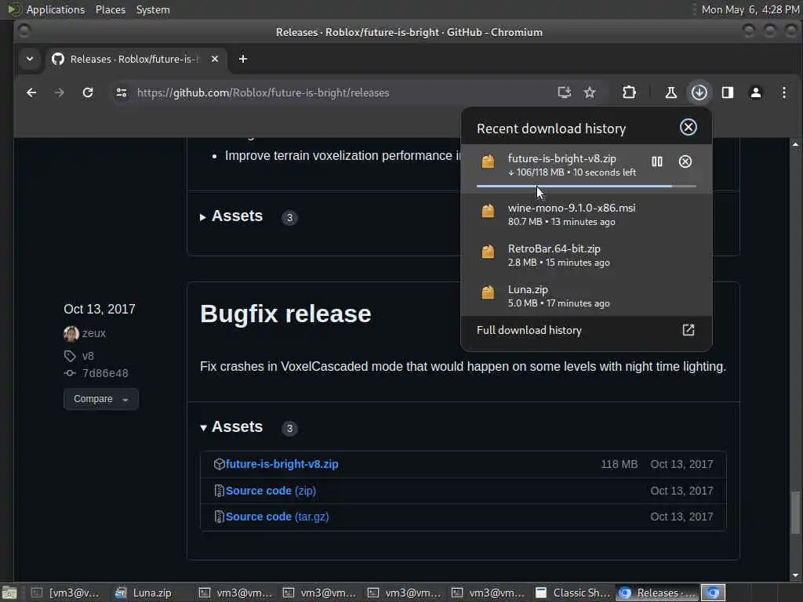Click the wine-mono-9.1.0-x86.msi file icon
The height and width of the screenshot is (602, 803).
tap(488, 211)
